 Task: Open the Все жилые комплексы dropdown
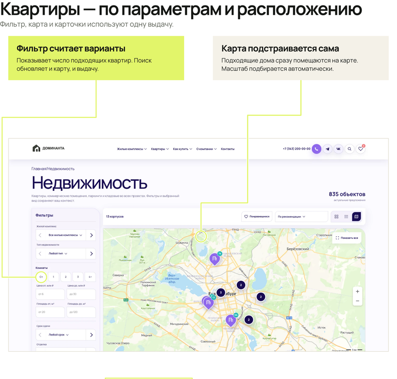(66, 235)
